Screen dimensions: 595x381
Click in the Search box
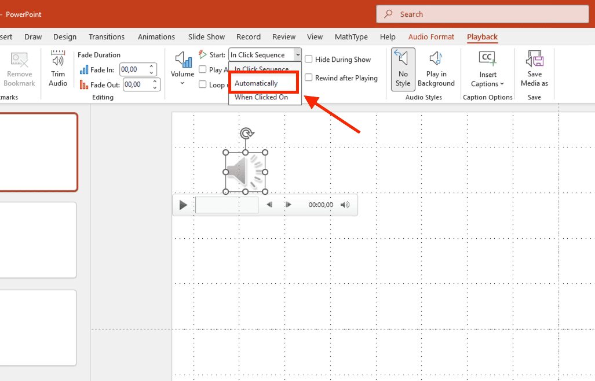(x=483, y=14)
